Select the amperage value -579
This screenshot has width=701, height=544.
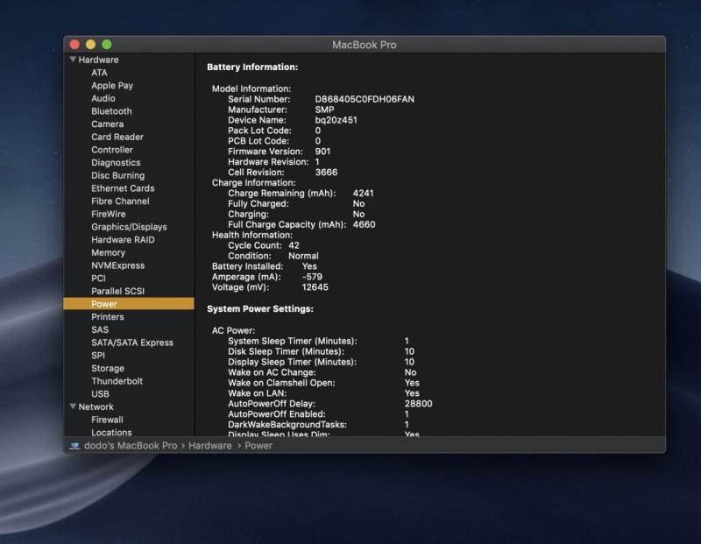pyautogui.click(x=312, y=277)
